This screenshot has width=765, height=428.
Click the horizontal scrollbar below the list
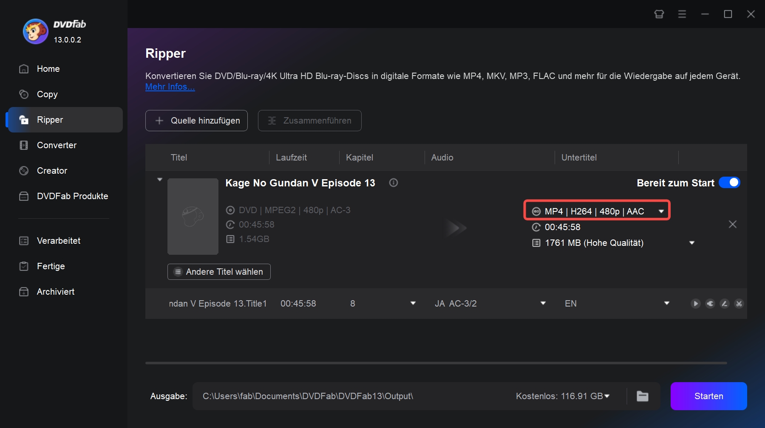pyautogui.click(x=436, y=363)
